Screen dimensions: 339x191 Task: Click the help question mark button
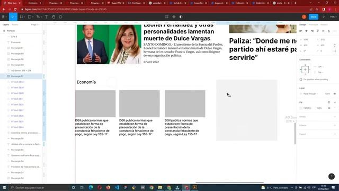click(x=332, y=176)
